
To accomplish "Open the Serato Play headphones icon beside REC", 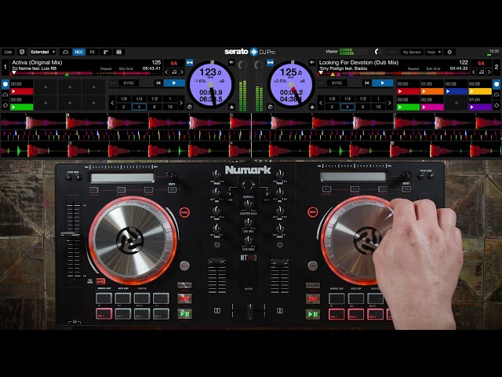I will [66, 52].
